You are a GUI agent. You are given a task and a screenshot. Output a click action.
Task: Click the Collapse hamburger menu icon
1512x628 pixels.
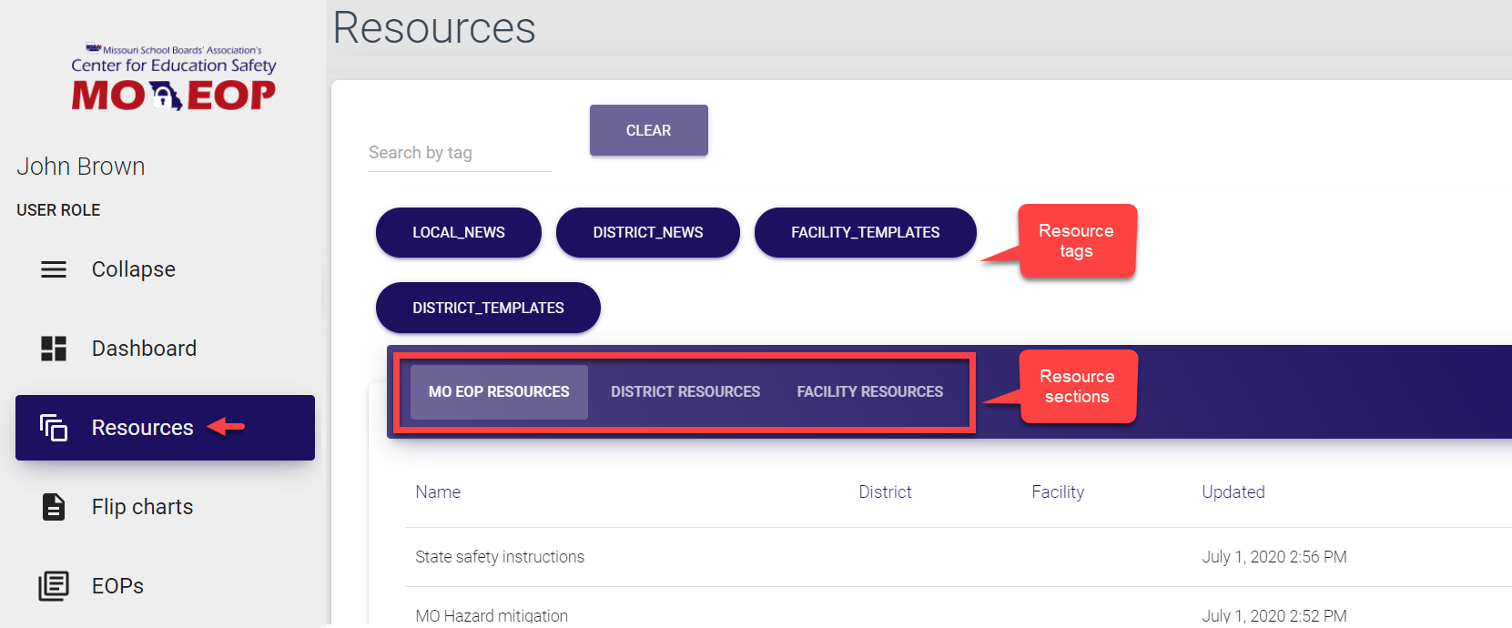click(54, 269)
